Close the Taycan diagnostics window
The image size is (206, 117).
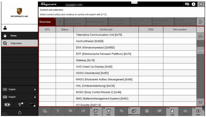point(201,4)
